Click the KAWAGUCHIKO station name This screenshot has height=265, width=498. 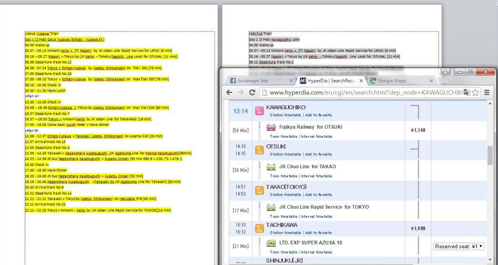tap(286, 107)
